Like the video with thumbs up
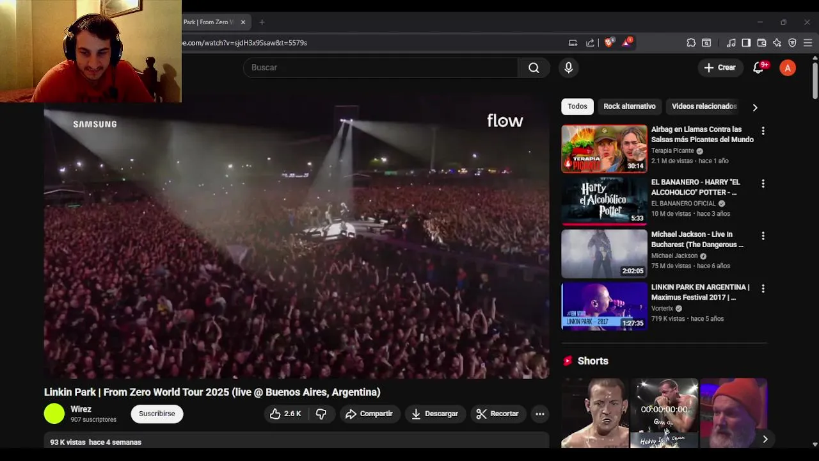This screenshot has height=461, width=819. (285, 414)
